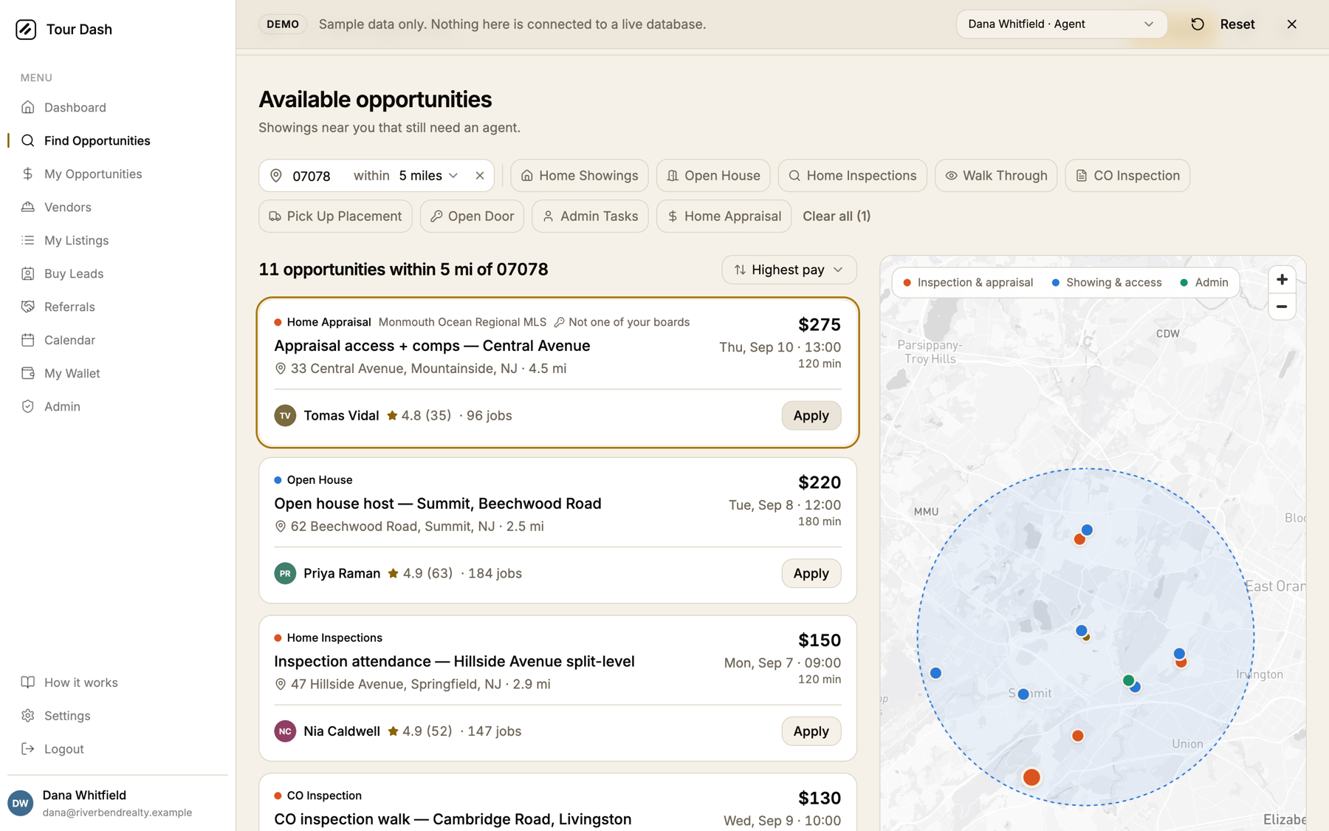Toggle the CO Inspection filter chip
The height and width of the screenshot is (831, 1329).
tap(1127, 176)
